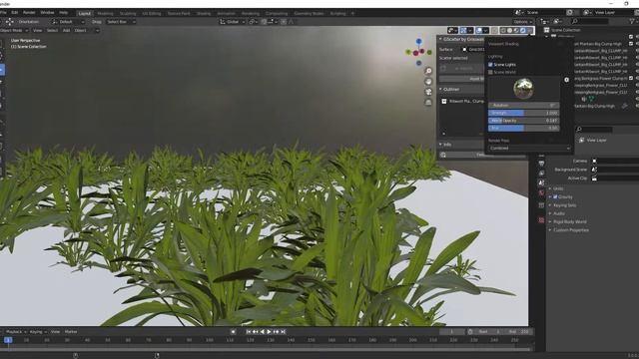The height and width of the screenshot is (359, 639).
Task: Click the Background Scene field
Action: tap(615, 170)
